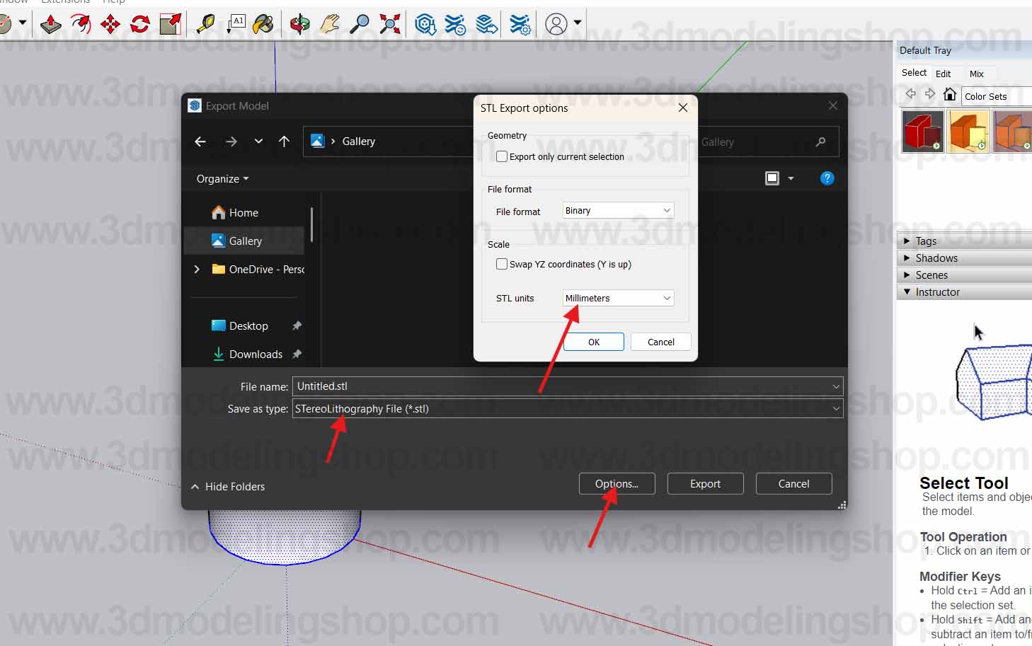The image size is (1032, 646).
Task: Open the Organize menu
Action: click(x=223, y=179)
